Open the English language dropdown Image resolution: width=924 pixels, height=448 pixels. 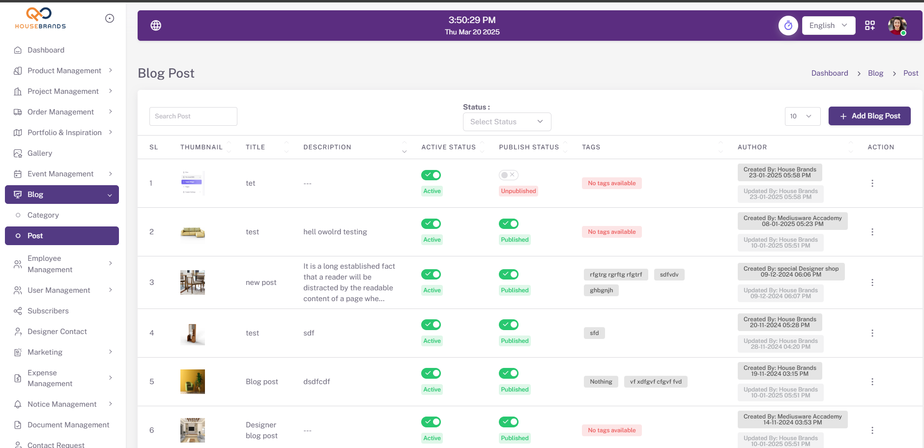coord(828,26)
